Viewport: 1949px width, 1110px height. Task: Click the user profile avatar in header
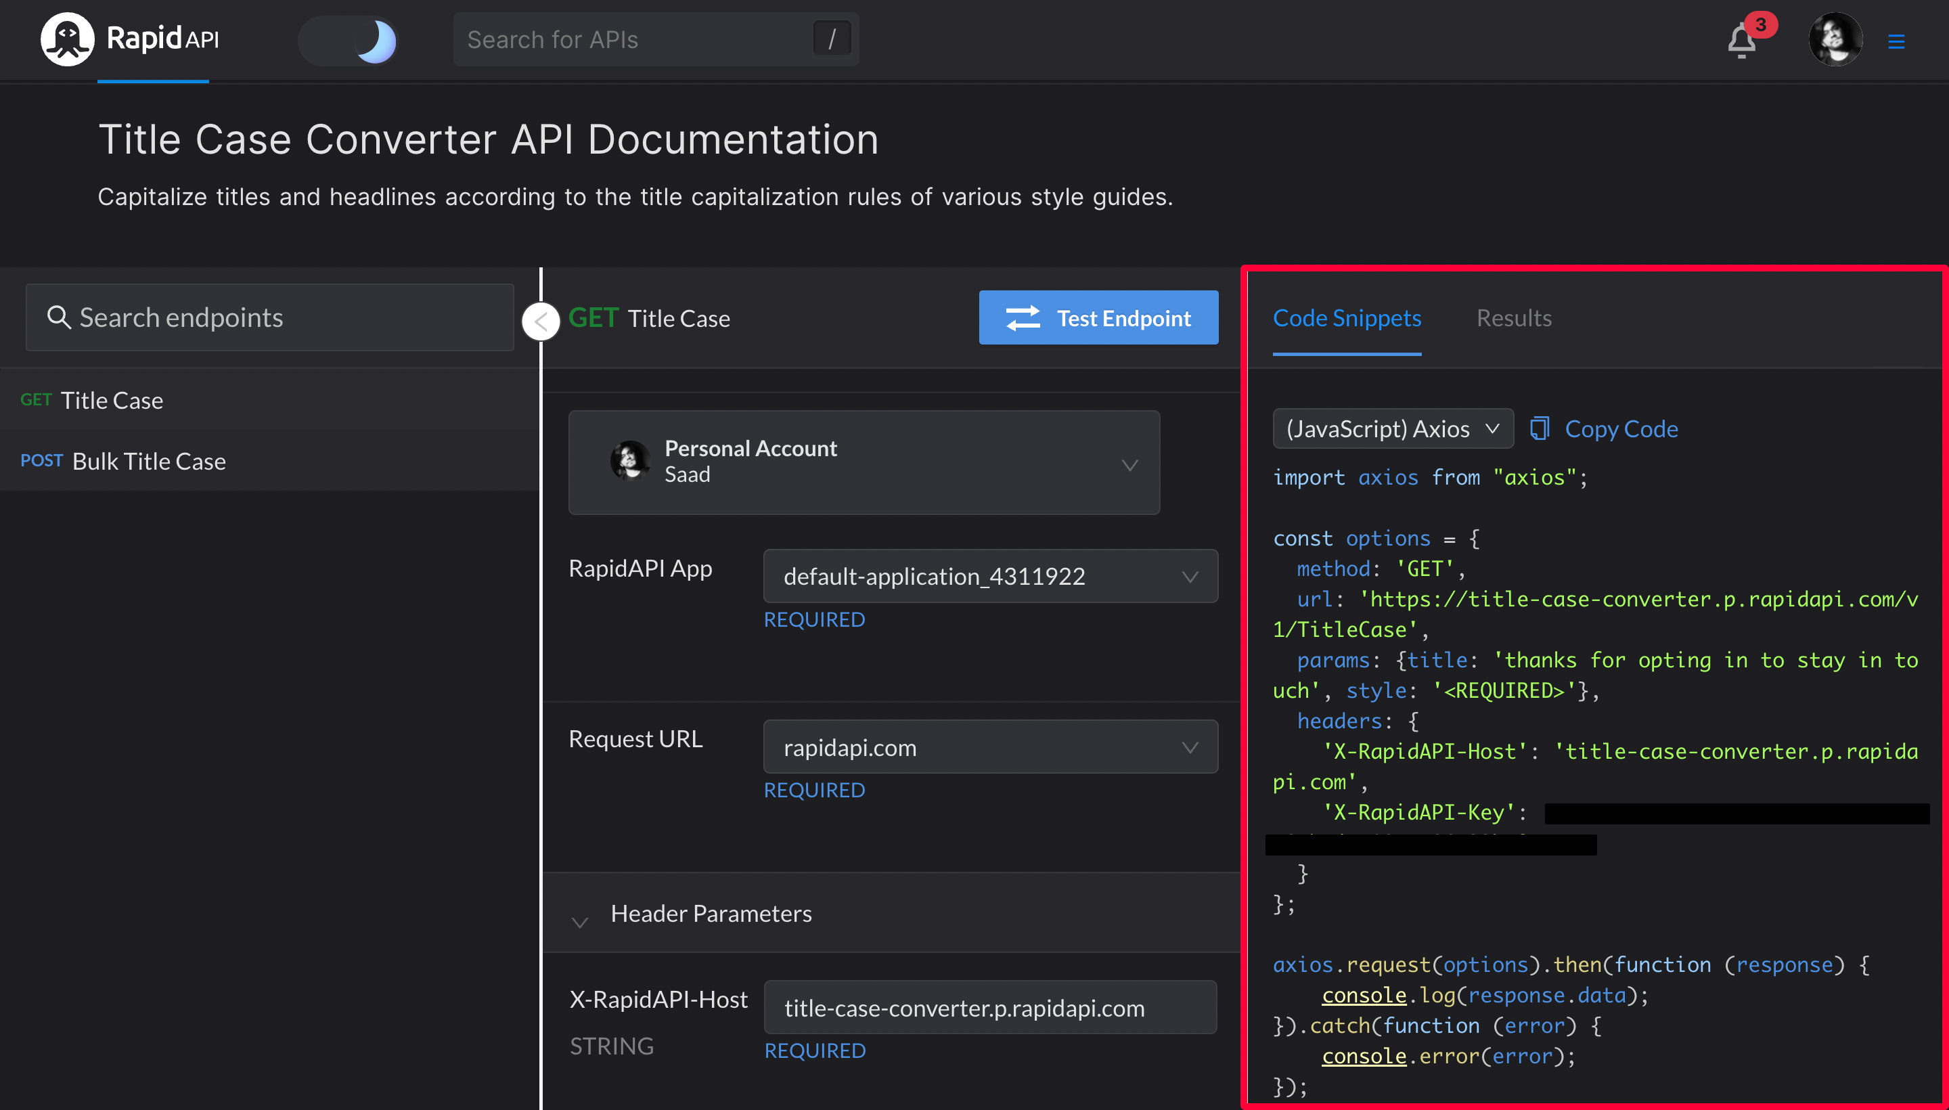click(x=1835, y=40)
